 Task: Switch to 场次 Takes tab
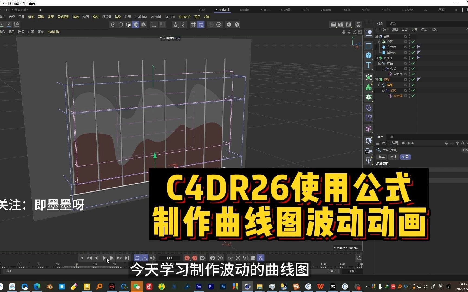[393, 24]
